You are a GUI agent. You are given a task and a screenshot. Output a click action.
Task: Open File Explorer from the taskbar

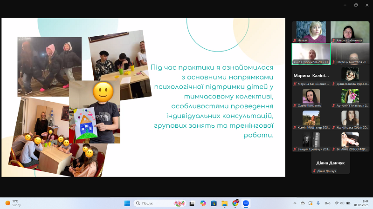click(224, 203)
